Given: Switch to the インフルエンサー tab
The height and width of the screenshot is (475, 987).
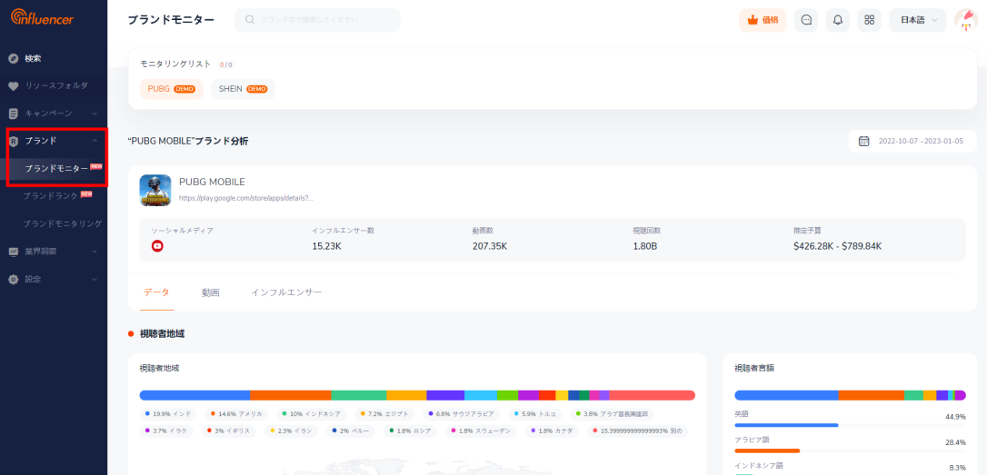Looking at the screenshot, I should click(x=286, y=292).
